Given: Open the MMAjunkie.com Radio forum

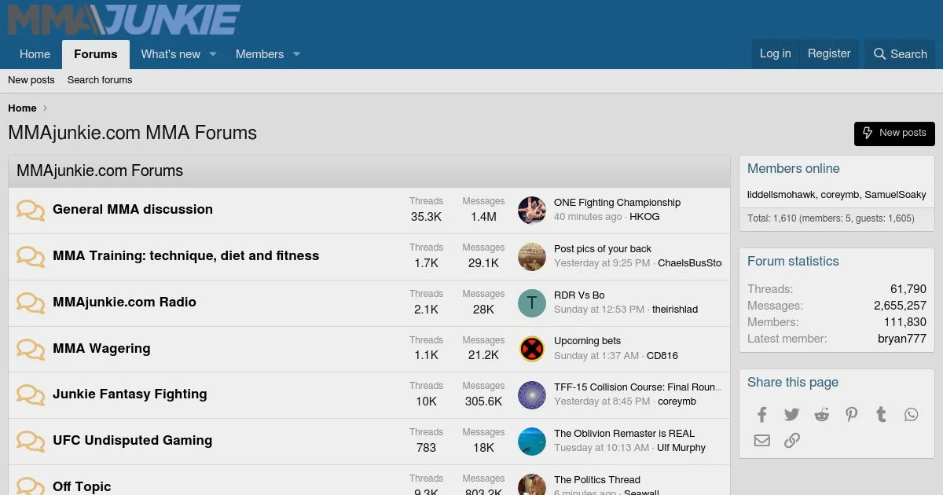Looking at the screenshot, I should [124, 302].
